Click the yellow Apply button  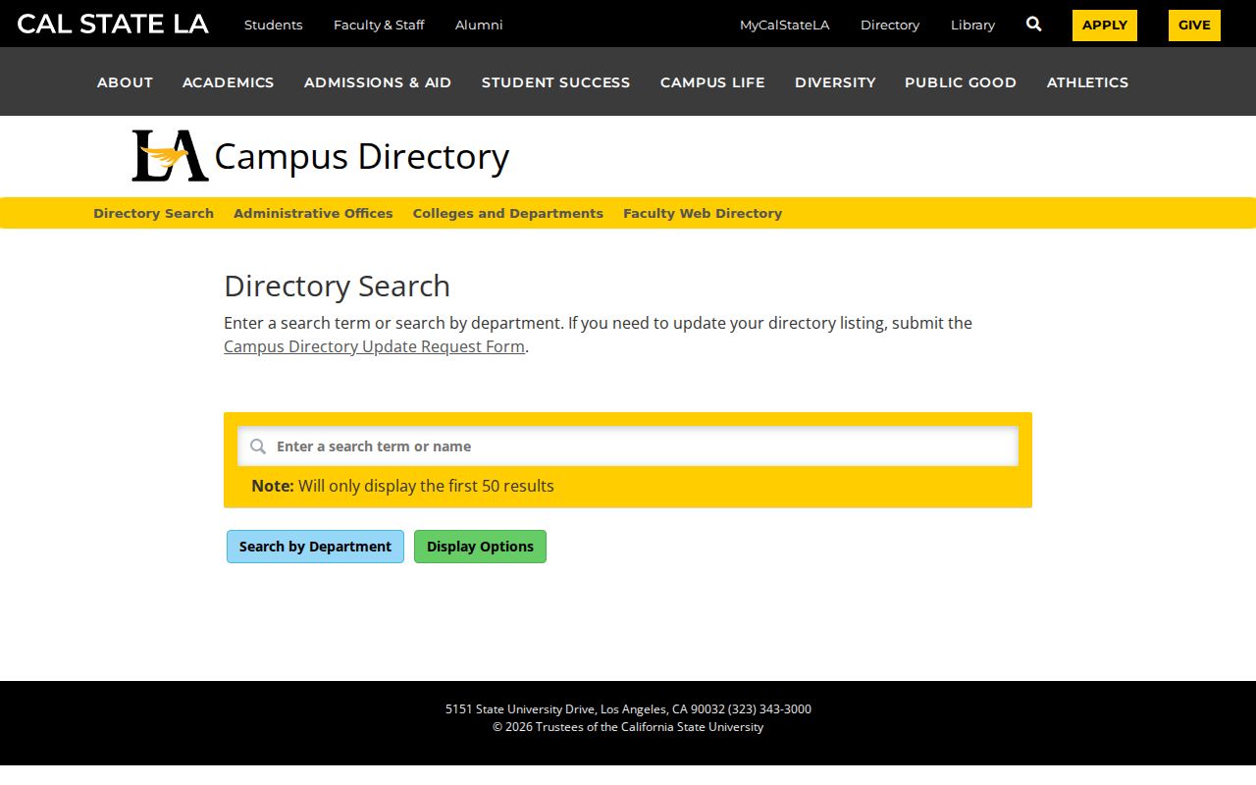coord(1105,26)
